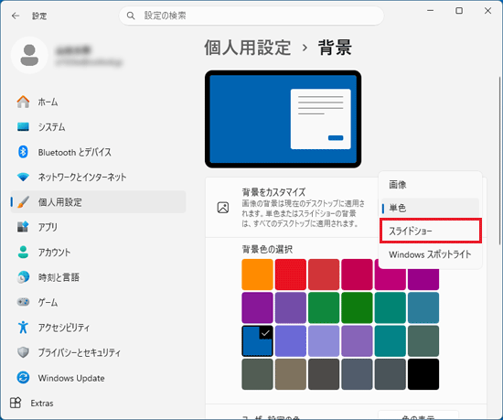Open the ホーム settings page
Image resolution: width=503 pixels, height=420 pixels.
(x=98, y=102)
